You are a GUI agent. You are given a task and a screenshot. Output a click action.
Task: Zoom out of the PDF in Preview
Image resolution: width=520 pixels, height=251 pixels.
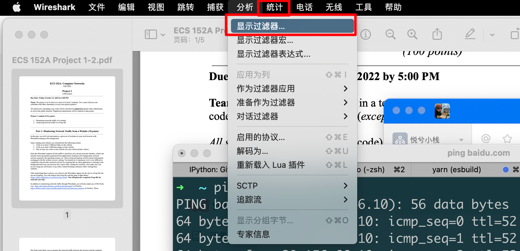pos(391,34)
